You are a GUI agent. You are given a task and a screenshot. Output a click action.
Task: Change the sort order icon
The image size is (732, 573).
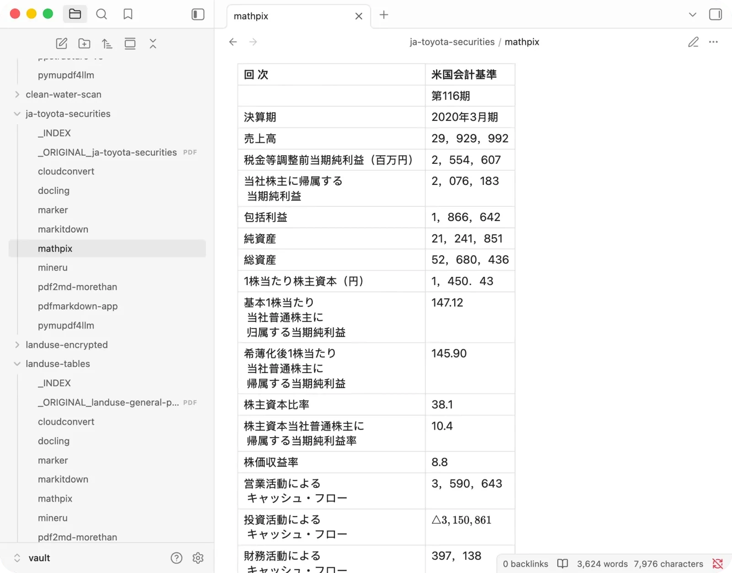[107, 43]
